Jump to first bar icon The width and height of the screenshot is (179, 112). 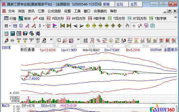click(62, 26)
